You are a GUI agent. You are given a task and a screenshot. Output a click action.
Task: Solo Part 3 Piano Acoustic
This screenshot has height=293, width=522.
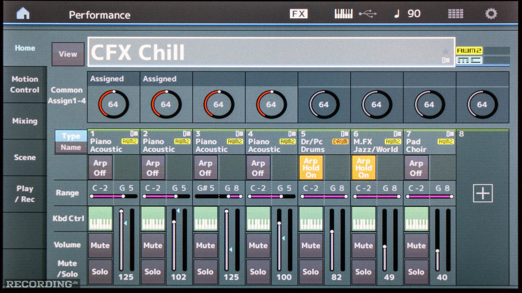click(205, 272)
